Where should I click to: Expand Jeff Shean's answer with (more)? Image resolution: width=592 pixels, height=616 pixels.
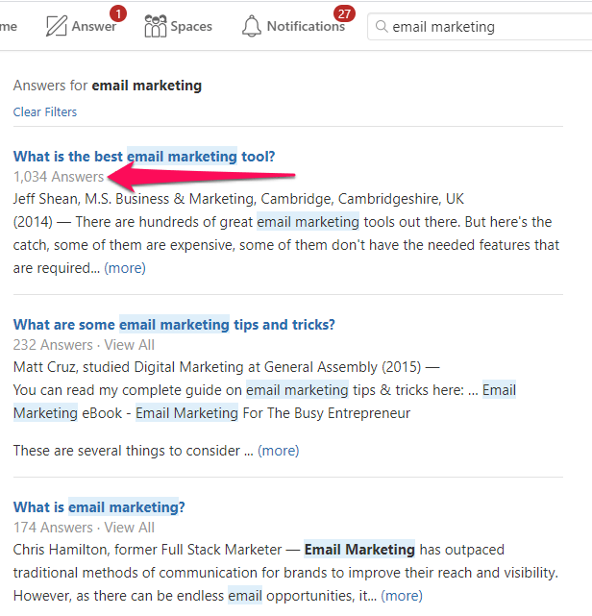[125, 267]
